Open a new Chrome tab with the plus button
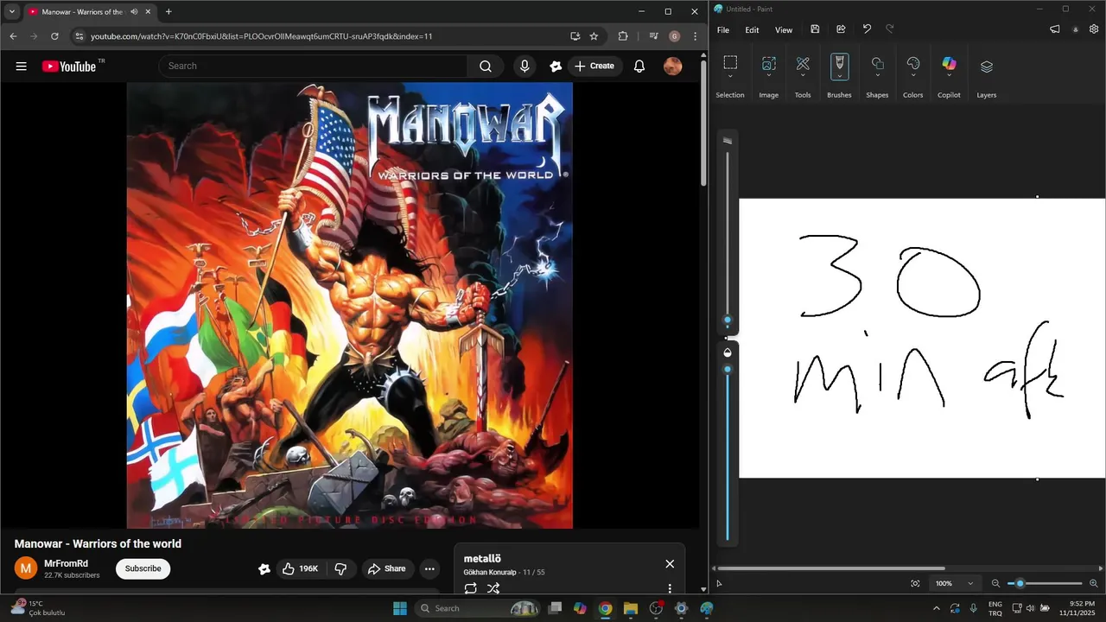This screenshot has height=622, width=1106. pos(168,12)
